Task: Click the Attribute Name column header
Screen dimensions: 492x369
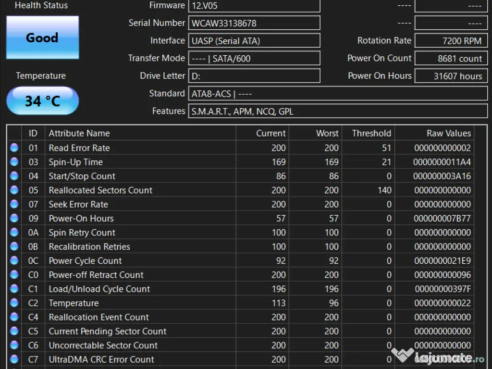Action: coord(79,133)
